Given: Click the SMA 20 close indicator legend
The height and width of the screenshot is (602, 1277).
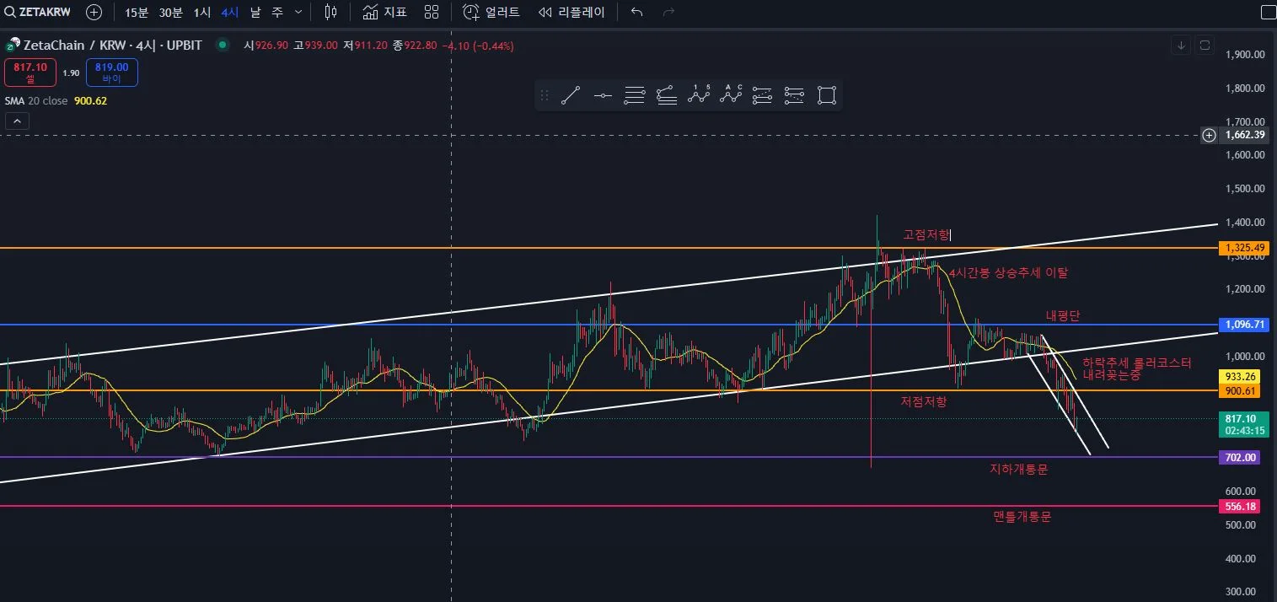Looking at the screenshot, I should pos(56,100).
